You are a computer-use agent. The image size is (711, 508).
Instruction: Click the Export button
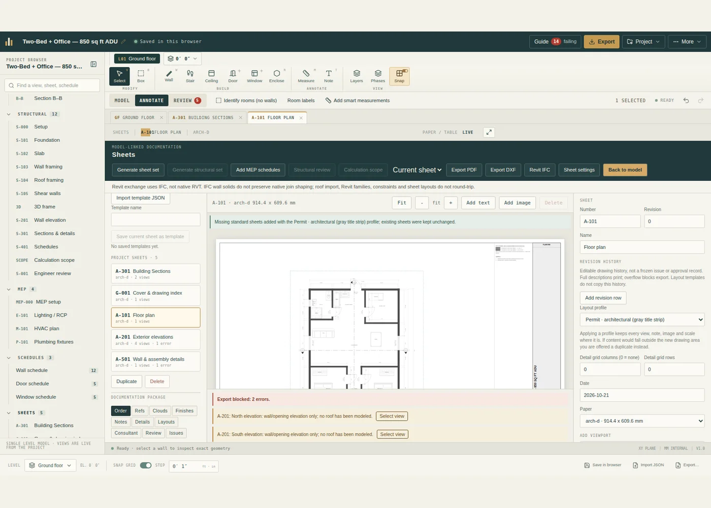pyautogui.click(x=601, y=42)
